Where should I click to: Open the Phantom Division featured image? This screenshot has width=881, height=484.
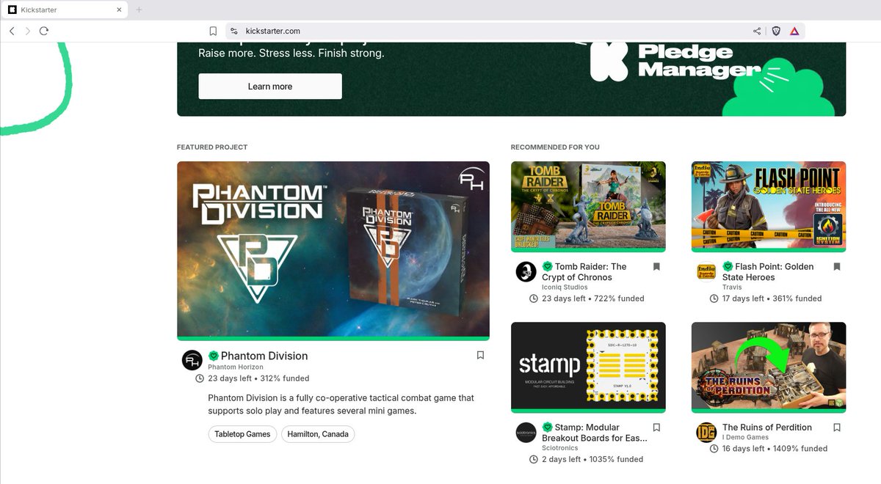(333, 249)
